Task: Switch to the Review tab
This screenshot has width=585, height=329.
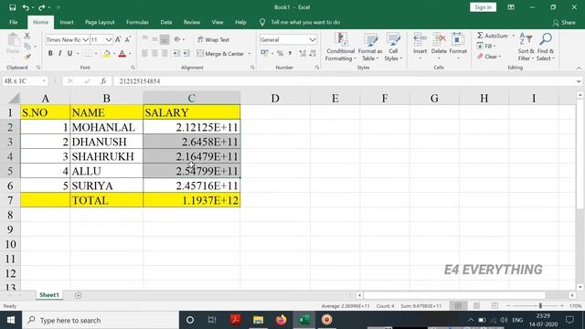Action: click(192, 22)
